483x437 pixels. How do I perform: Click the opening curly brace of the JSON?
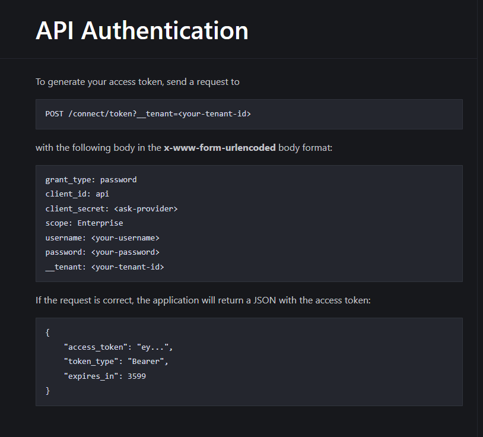(47, 332)
